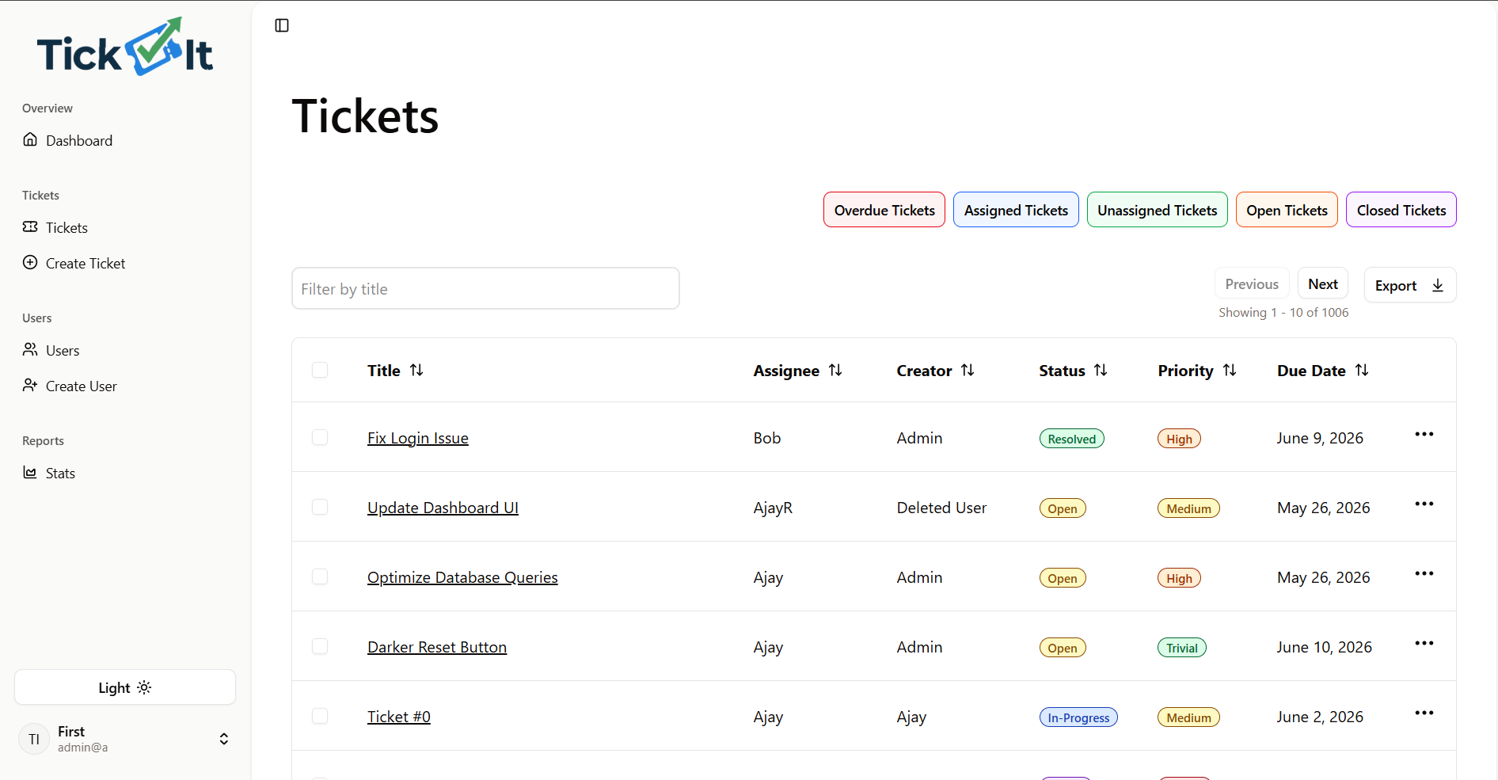Open actions menu for Update Dashboard UI

coord(1424,504)
